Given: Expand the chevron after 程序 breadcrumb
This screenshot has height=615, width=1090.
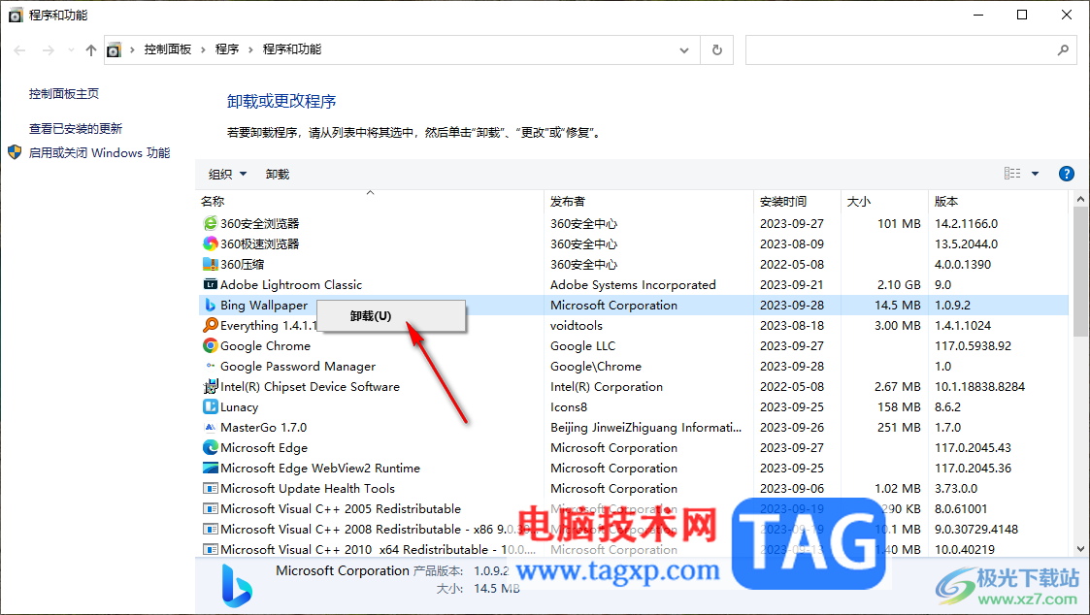Looking at the screenshot, I should coord(251,50).
